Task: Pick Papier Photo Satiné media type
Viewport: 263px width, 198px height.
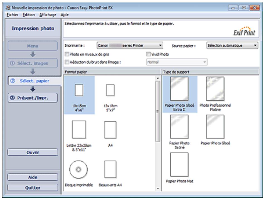Action: coord(179,127)
